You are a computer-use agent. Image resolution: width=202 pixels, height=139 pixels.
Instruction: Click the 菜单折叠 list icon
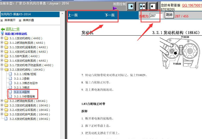point(20,20)
